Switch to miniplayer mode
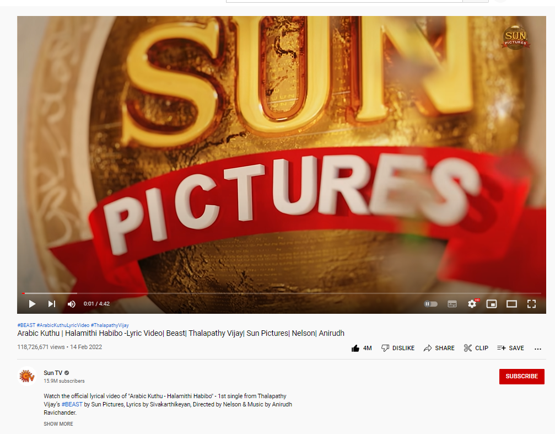 [x=492, y=304]
